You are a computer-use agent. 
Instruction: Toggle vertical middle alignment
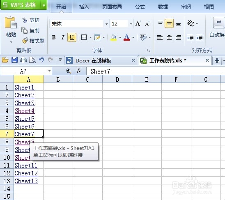169,23
